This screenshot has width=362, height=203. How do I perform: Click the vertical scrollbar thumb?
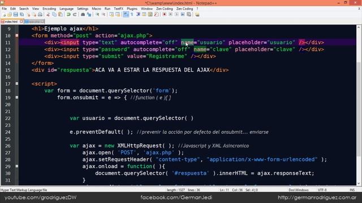(359, 110)
